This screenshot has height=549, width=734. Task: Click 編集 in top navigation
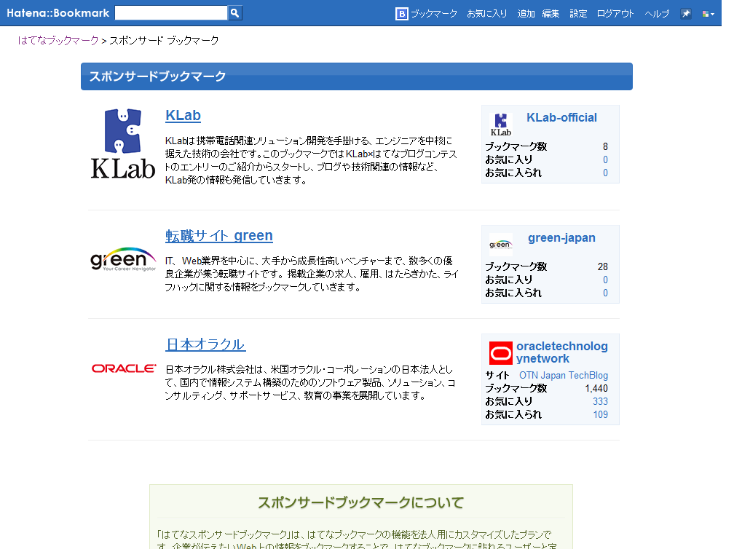[551, 14]
